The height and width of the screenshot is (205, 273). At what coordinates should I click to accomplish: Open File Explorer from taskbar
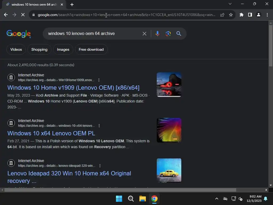143,199
